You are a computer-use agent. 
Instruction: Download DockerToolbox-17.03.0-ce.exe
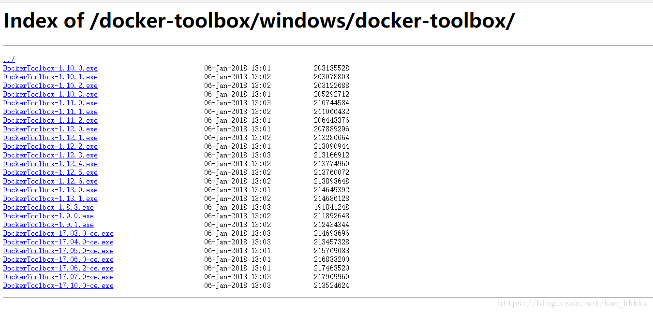[x=58, y=233]
